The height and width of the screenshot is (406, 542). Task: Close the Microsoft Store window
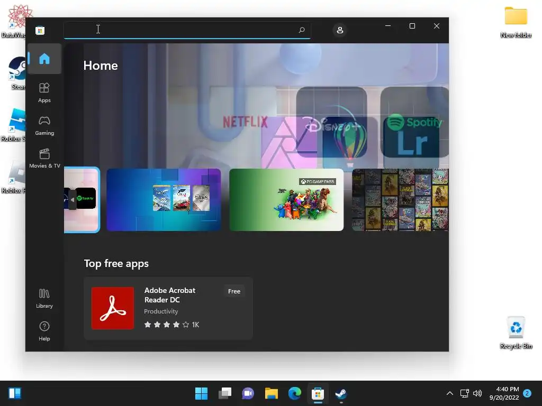tap(437, 26)
